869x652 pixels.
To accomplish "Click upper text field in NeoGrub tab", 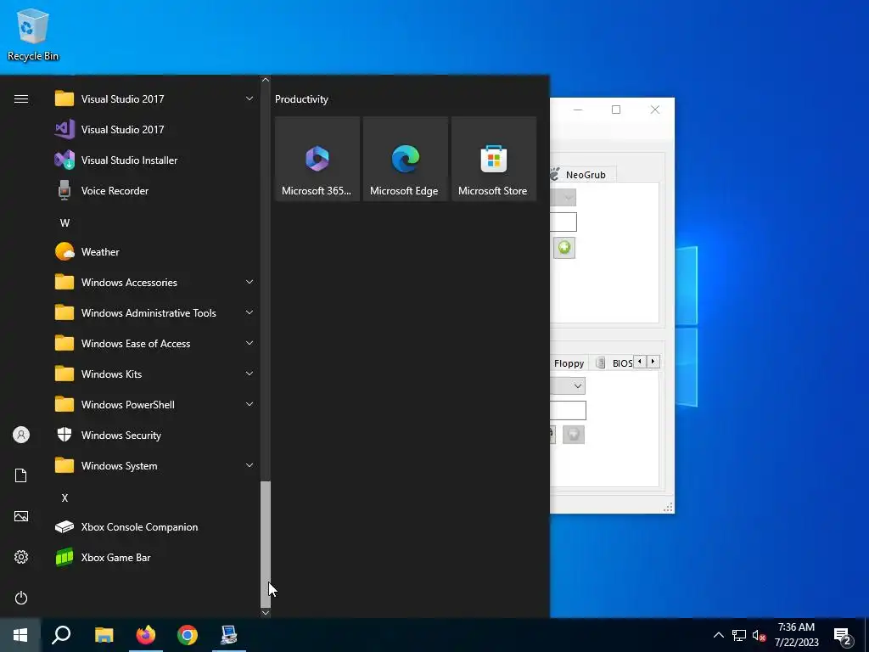I will [563, 222].
